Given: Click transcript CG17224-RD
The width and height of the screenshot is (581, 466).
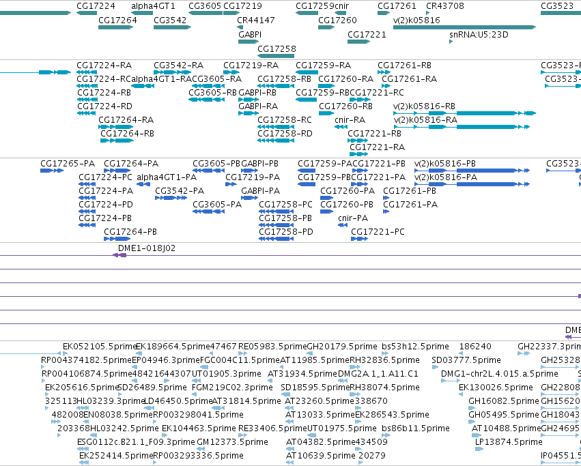Looking at the screenshot, I should [x=87, y=113].
